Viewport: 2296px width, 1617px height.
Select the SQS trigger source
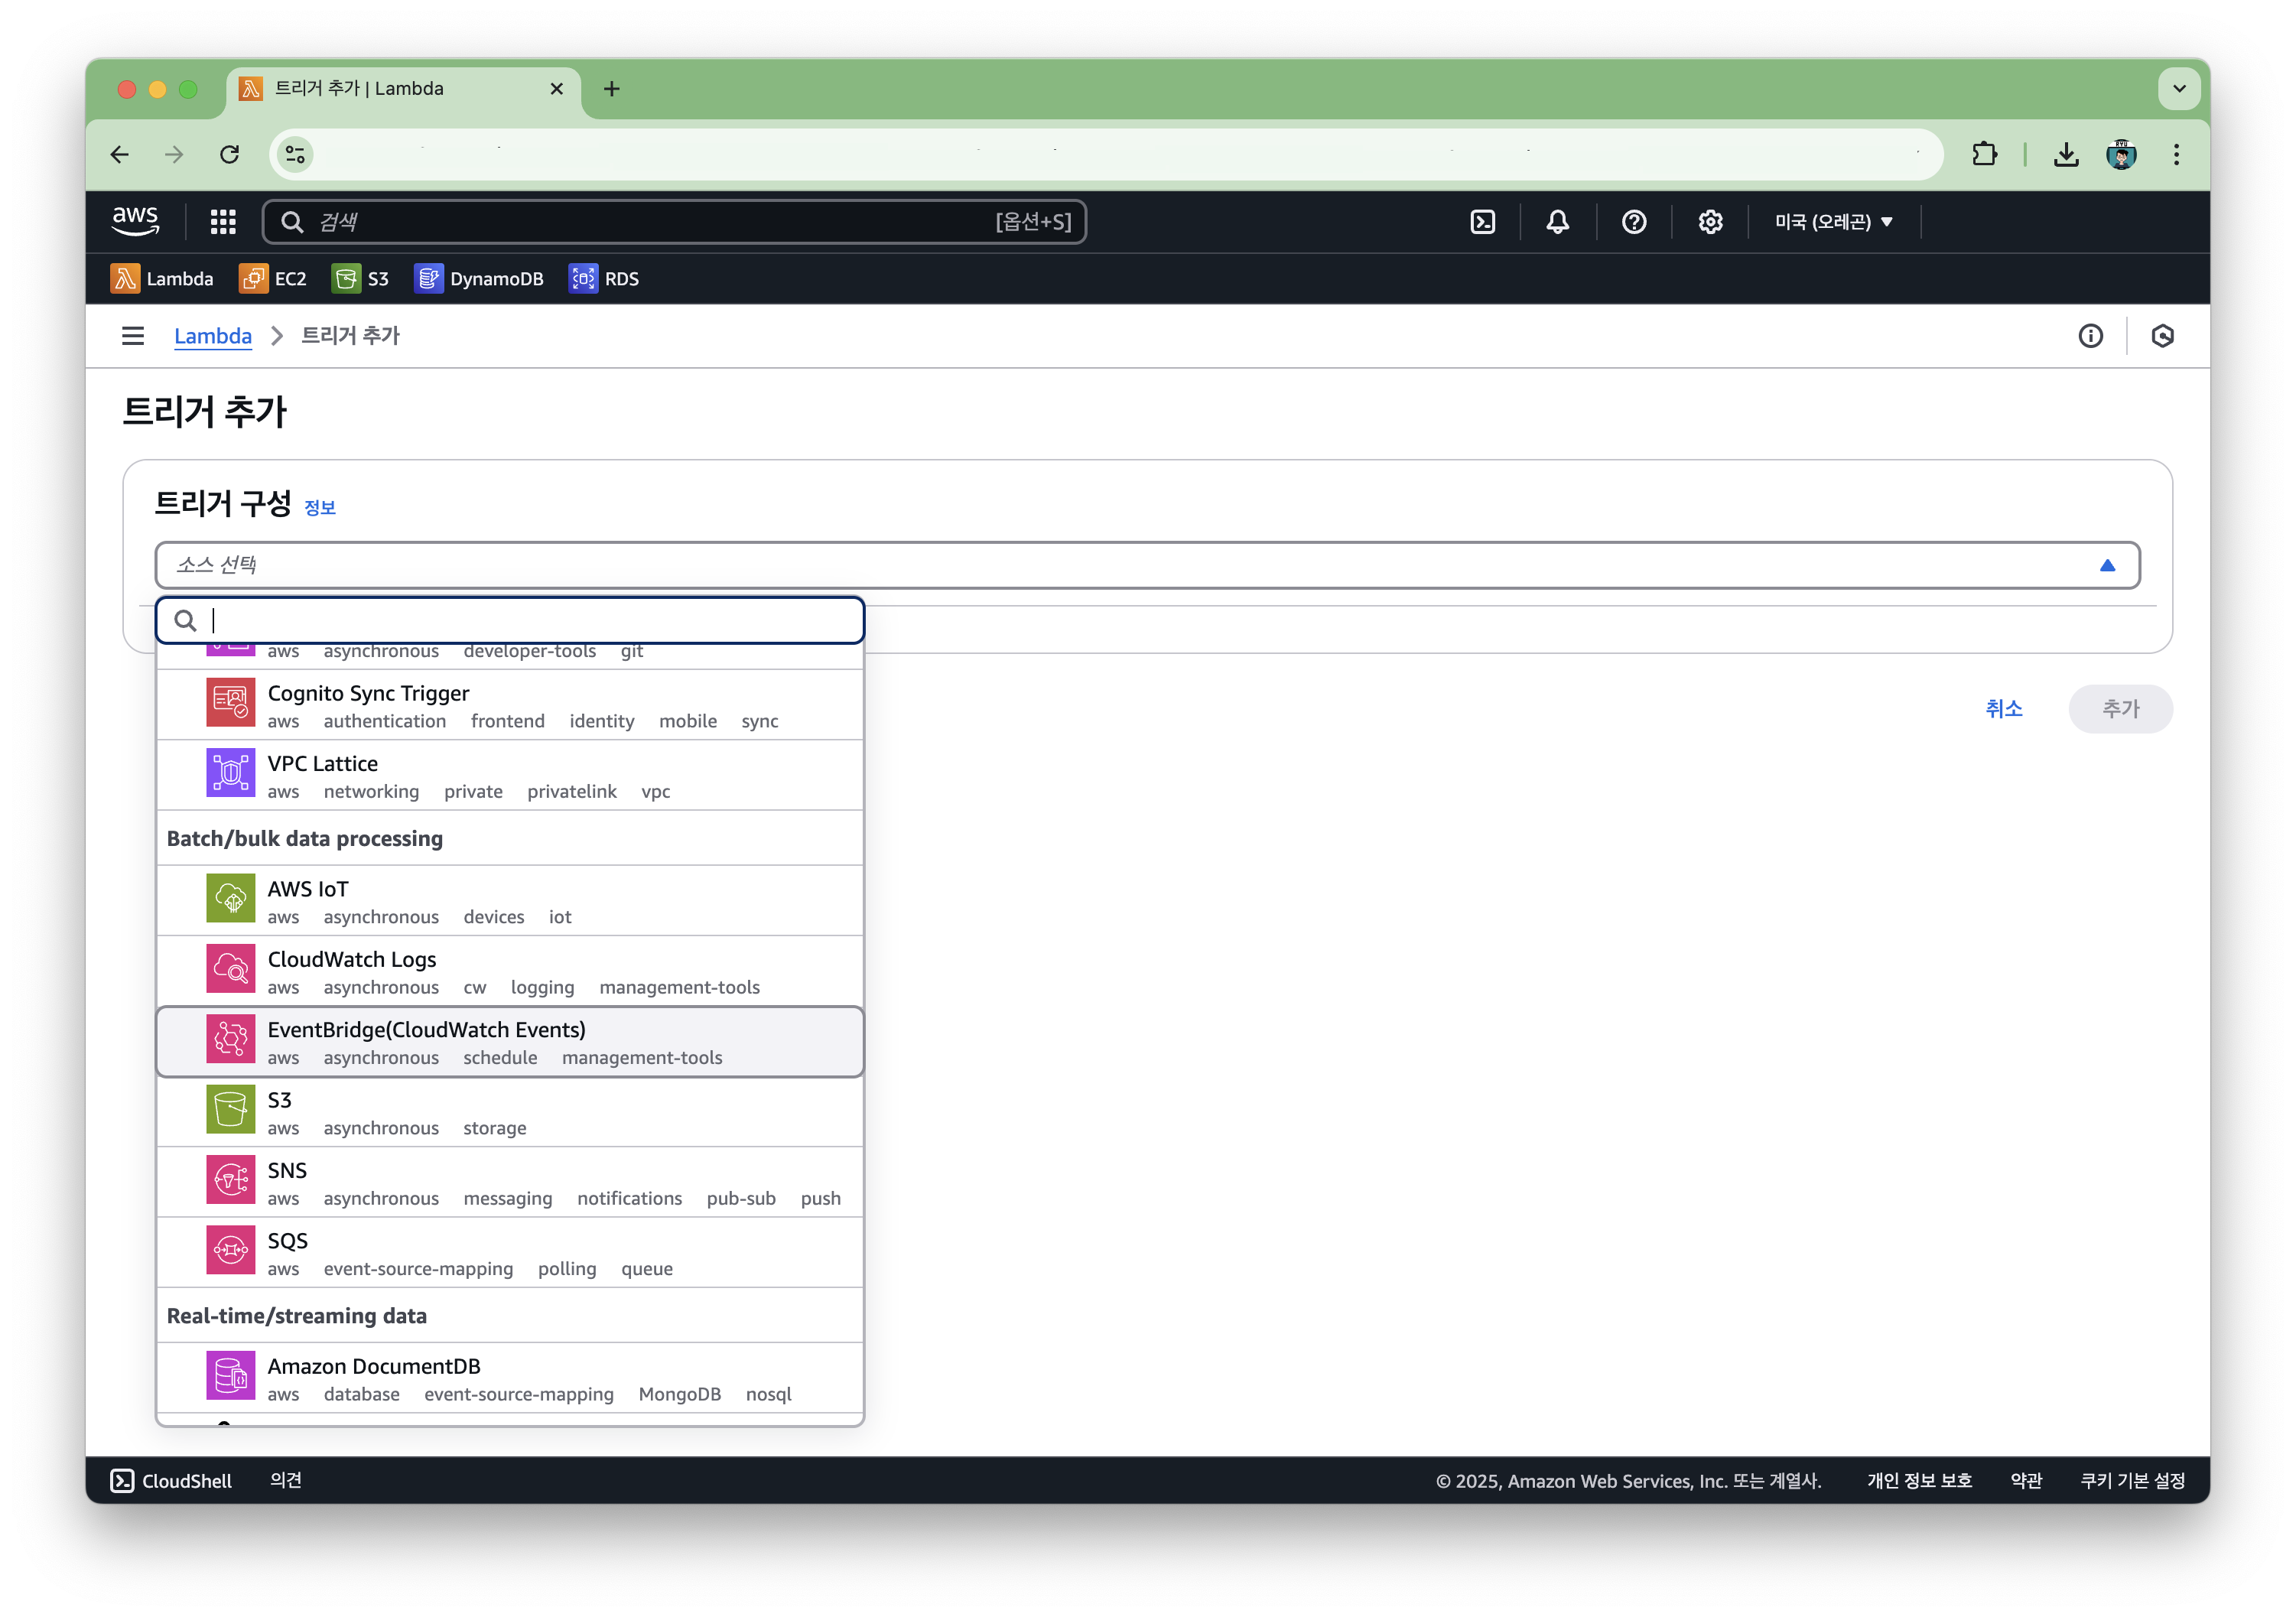(x=510, y=1253)
